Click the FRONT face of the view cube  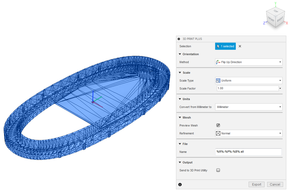[x=271, y=19]
